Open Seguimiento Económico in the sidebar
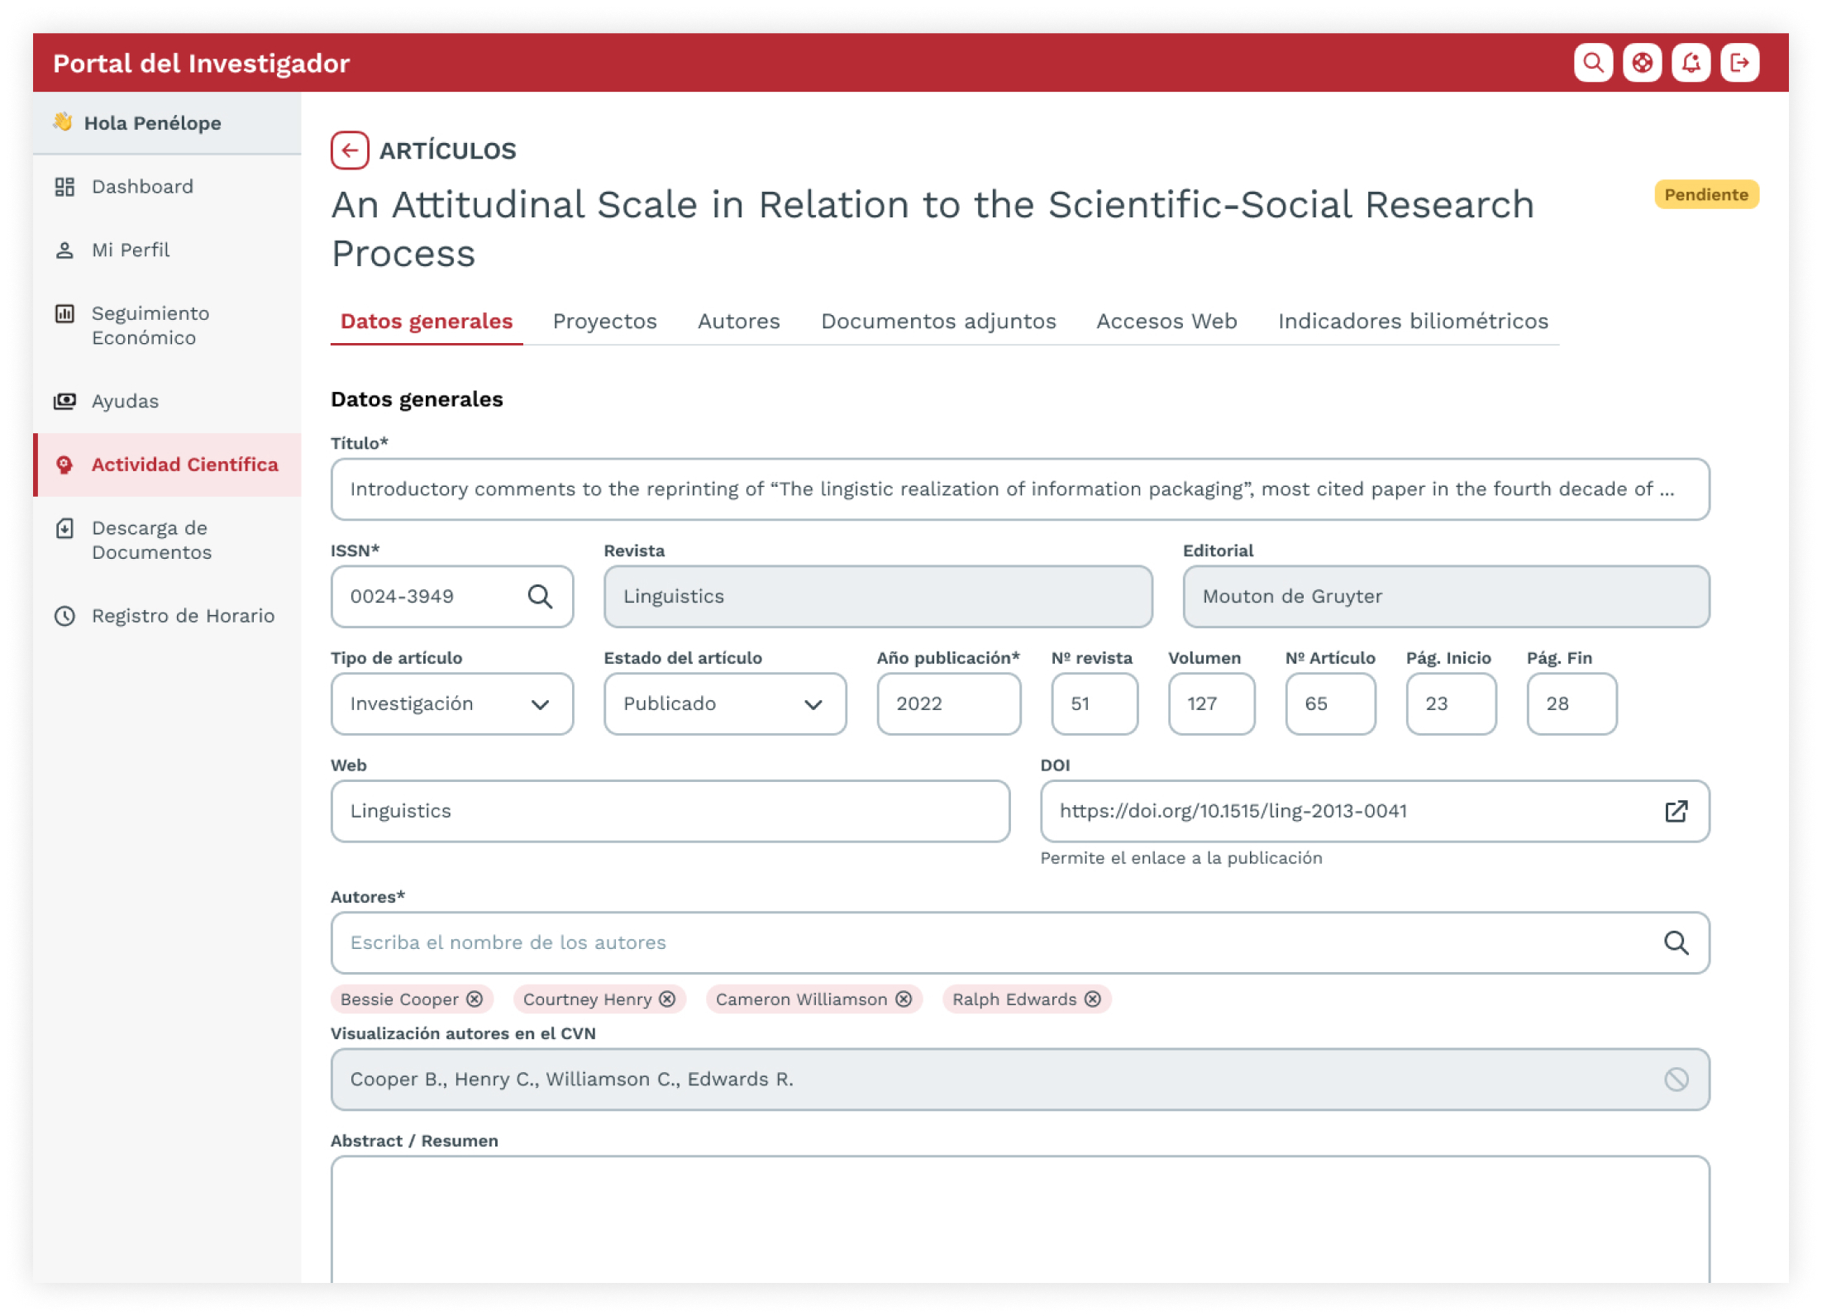The image size is (1822, 1316). click(x=150, y=325)
